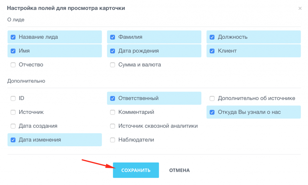
Task: Enable the Комментарий field
Action: [x=112, y=112]
